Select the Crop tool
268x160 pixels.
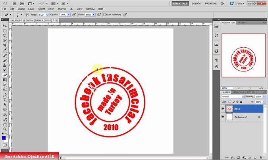click(5, 45)
